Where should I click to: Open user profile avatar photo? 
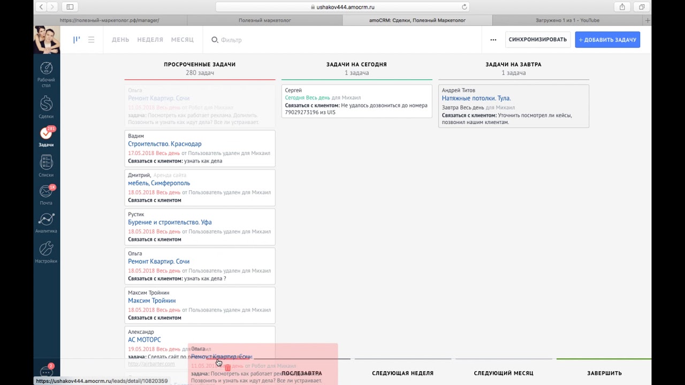pos(47,40)
